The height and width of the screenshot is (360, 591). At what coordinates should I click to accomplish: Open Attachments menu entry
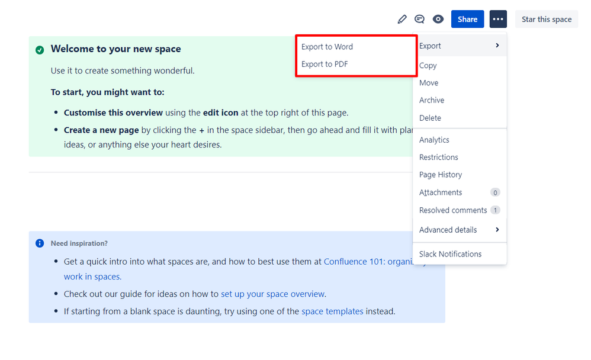click(x=460, y=192)
